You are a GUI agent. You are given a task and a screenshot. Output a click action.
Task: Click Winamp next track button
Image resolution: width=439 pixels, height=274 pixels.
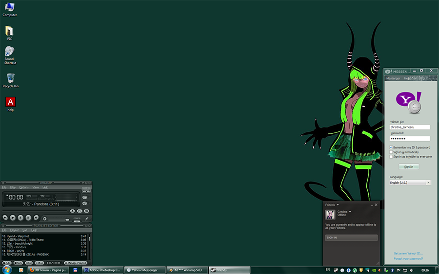click(36, 218)
